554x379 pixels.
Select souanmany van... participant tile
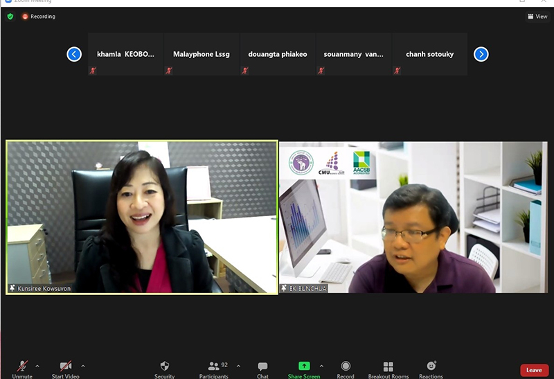354,54
